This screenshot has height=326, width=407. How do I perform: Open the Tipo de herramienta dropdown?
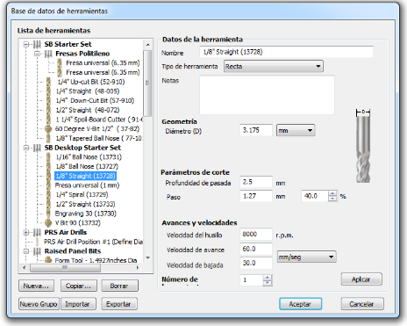pyautogui.click(x=274, y=67)
